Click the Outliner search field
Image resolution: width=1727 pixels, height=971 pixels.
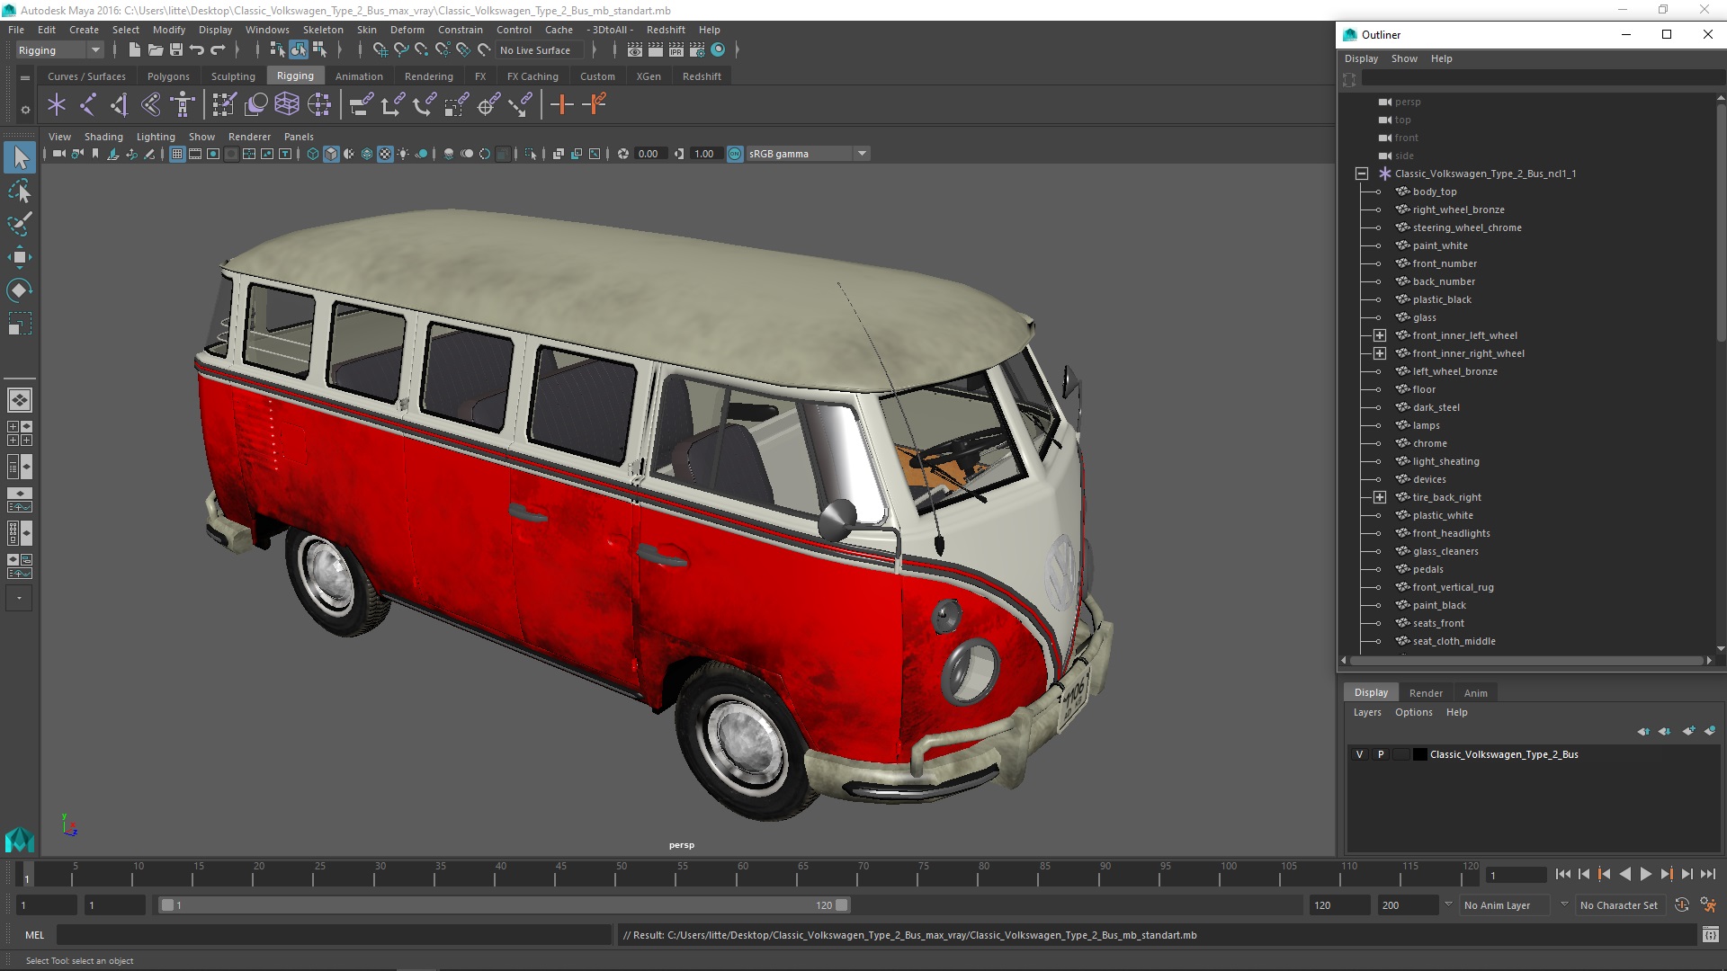point(1543,79)
